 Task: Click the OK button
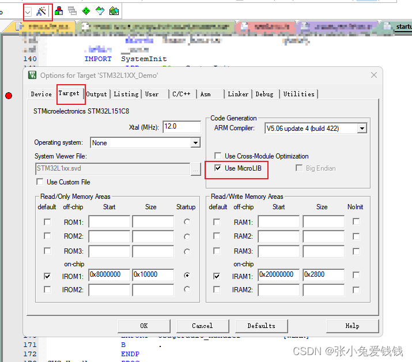(144, 326)
